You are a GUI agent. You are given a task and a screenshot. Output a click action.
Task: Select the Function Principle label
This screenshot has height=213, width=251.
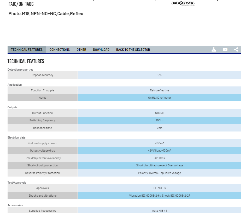(42, 90)
